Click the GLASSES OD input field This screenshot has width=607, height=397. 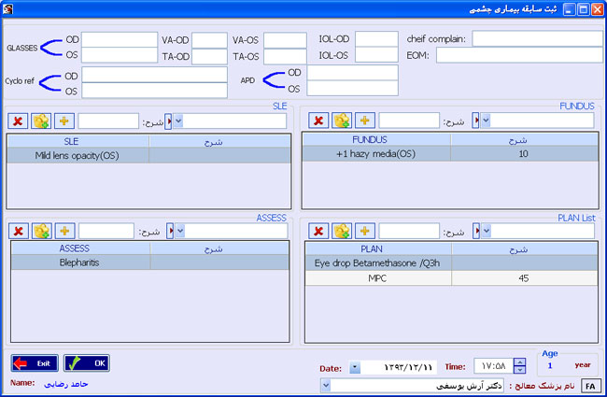tap(120, 39)
